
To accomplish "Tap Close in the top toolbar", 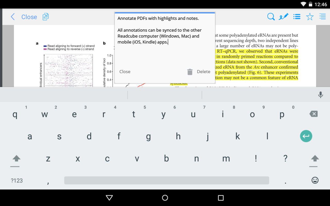I will 29,17.
